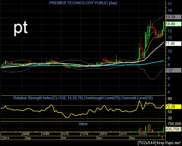Click the tallest volume bar in December
The height and width of the screenshot is (146, 182).
(x=149, y=128)
